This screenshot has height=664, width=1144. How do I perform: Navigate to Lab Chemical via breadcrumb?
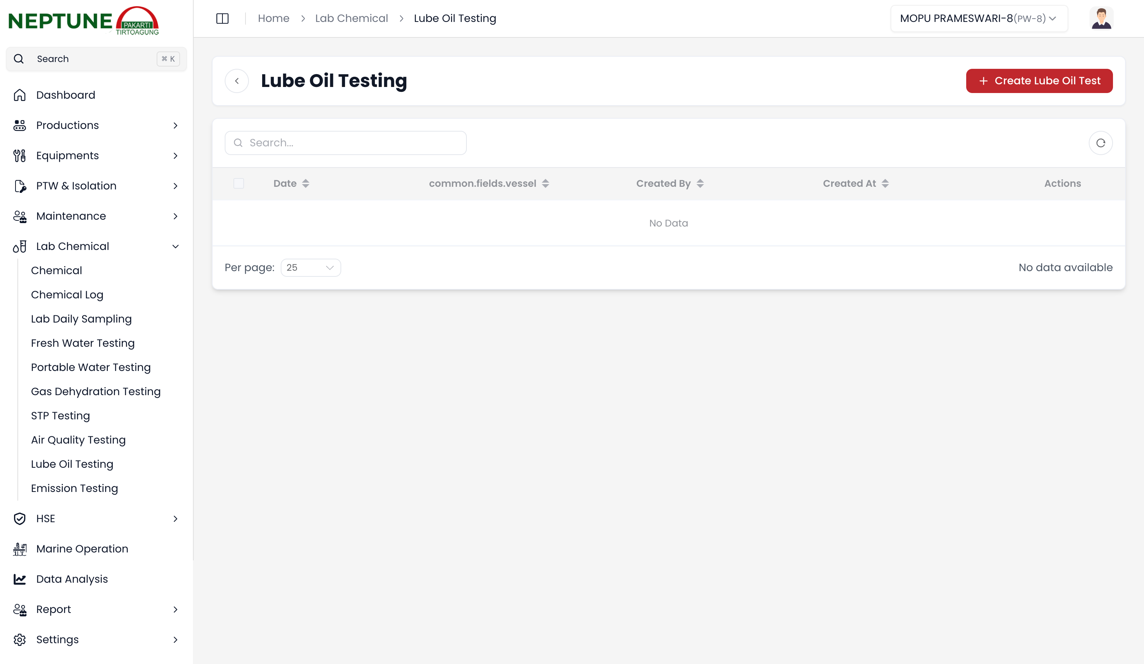(x=351, y=18)
